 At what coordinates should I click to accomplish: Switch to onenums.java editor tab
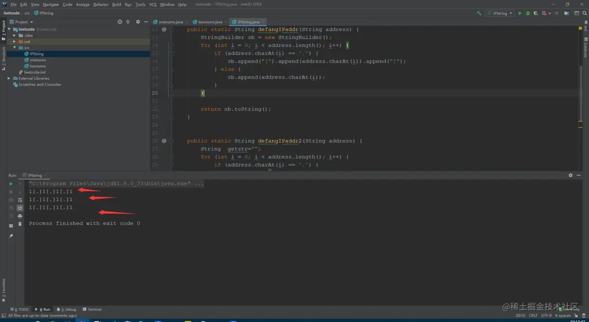(x=171, y=22)
